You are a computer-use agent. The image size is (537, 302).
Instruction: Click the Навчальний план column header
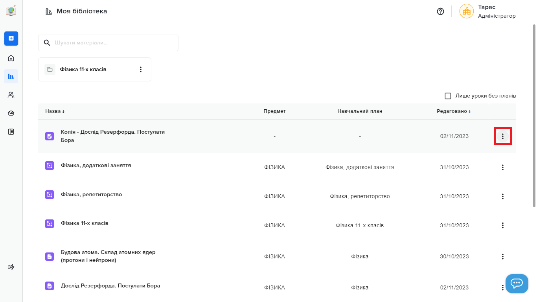[x=360, y=111]
